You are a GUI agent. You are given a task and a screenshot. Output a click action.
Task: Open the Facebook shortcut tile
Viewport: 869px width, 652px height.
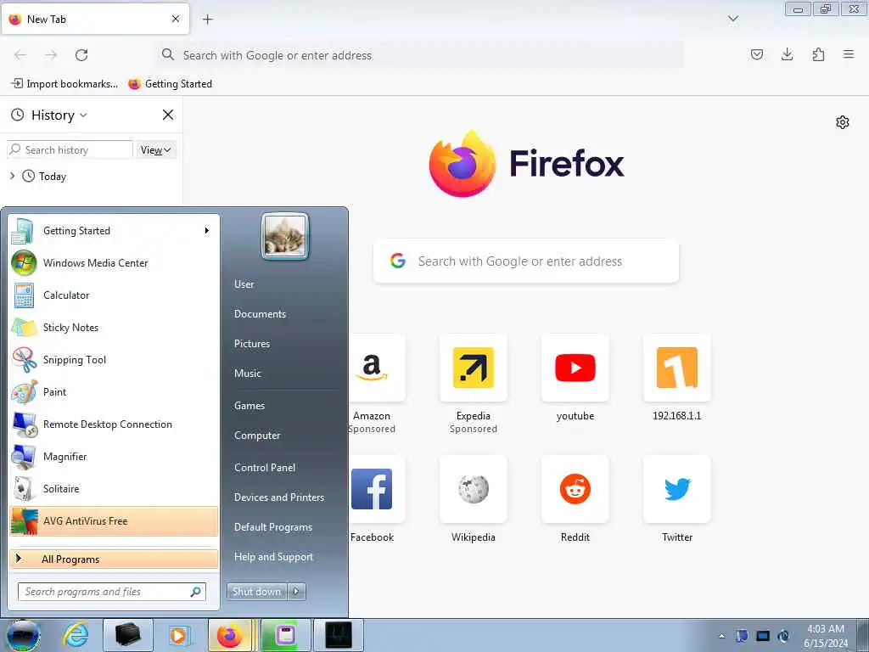pyautogui.click(x=372, y=489)
